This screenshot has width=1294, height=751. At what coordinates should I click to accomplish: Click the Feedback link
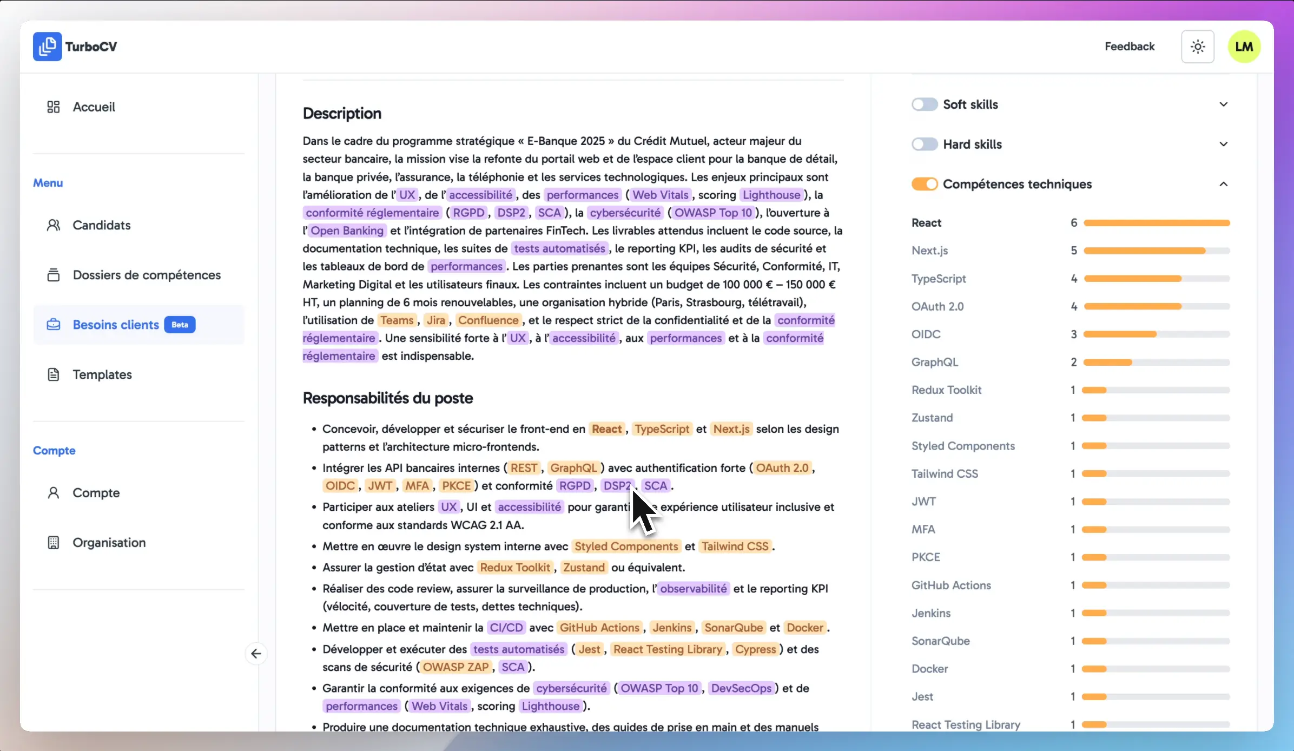(1129, 47)
